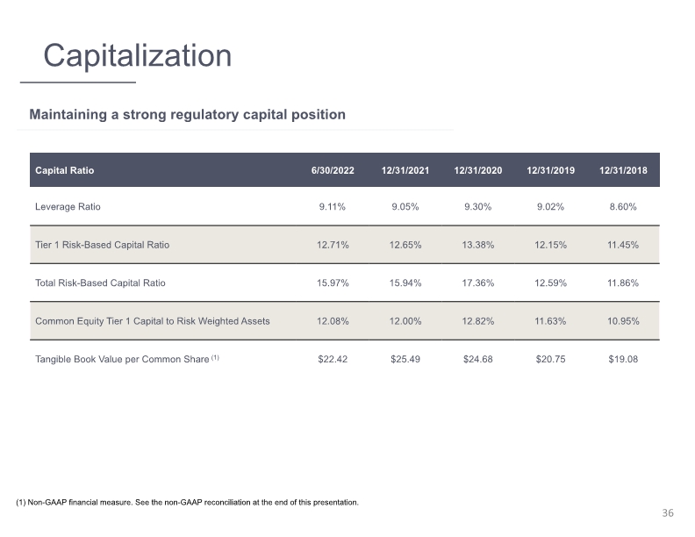This screenshot has width=695, height=537.
Task: Click Tangible Book Value per Common Share label
Action: pyautogui.click(x=127, y=360)
